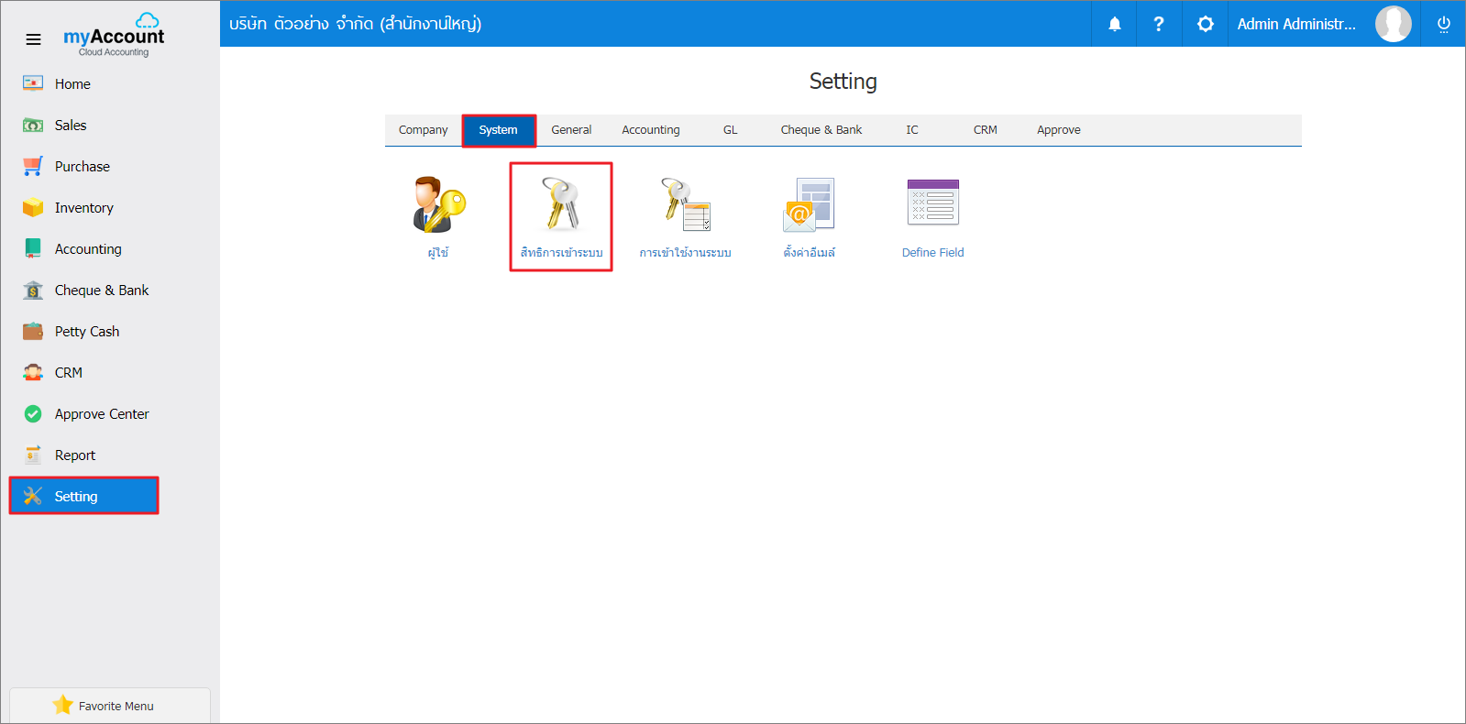Click the การเข้าใช้งานระบบ link text
Viewport: 1466px width, 724px height.
tap(686, 253)
